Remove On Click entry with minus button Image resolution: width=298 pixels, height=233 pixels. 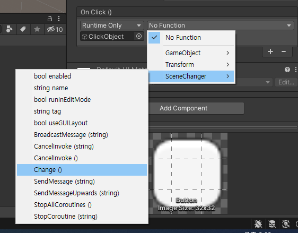[284, 51]
